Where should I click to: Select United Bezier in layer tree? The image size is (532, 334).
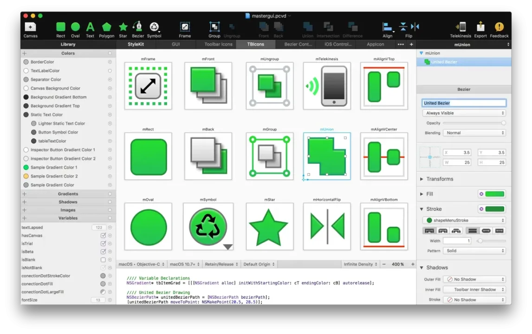464,62
